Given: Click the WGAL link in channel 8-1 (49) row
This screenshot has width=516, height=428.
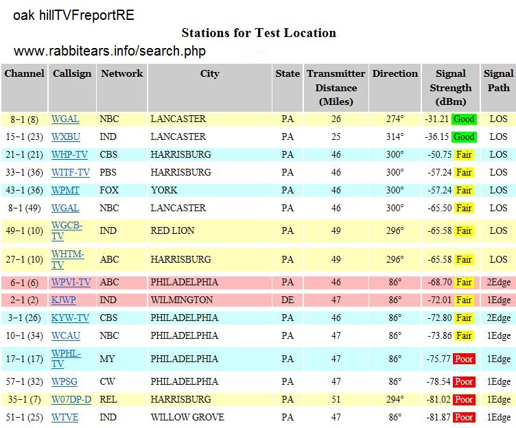Looking at the screenshot, I should point(65,209).
